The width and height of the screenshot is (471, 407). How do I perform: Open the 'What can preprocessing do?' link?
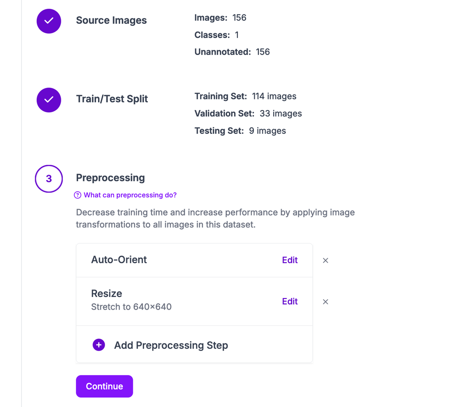tap(130, 195)
